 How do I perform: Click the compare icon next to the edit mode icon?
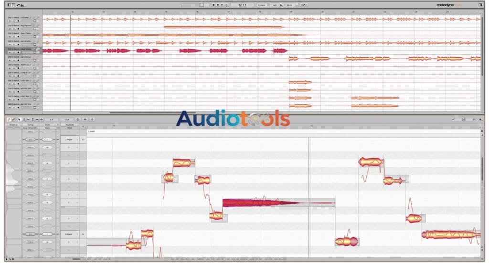(13, 120)
